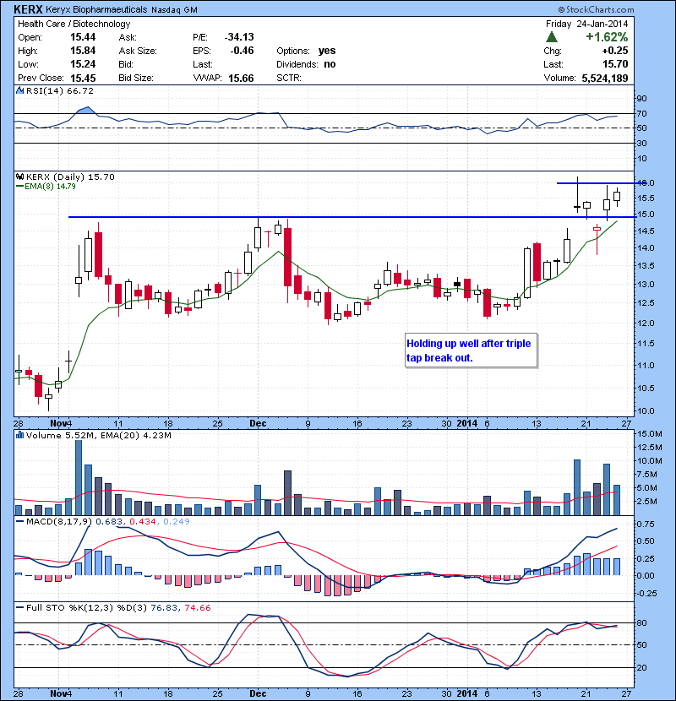Click the MACD value 0.683
676x701 pixels.
[111, 521]
